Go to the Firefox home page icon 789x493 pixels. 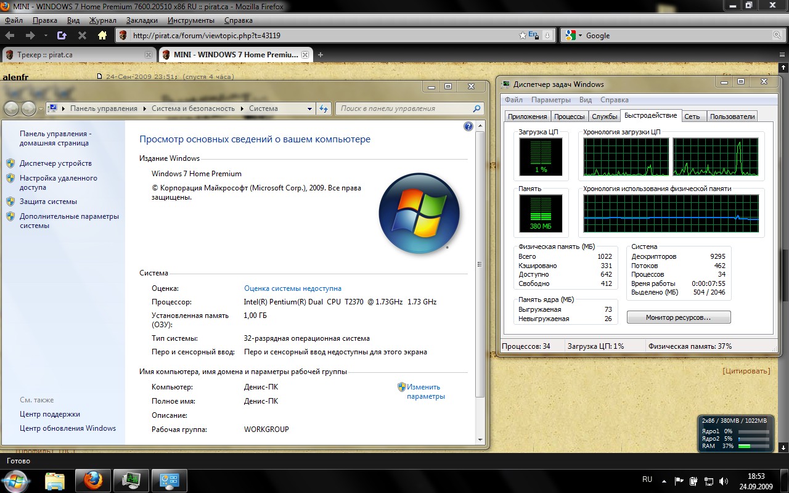pyautogui.click(x=103, y=36)
